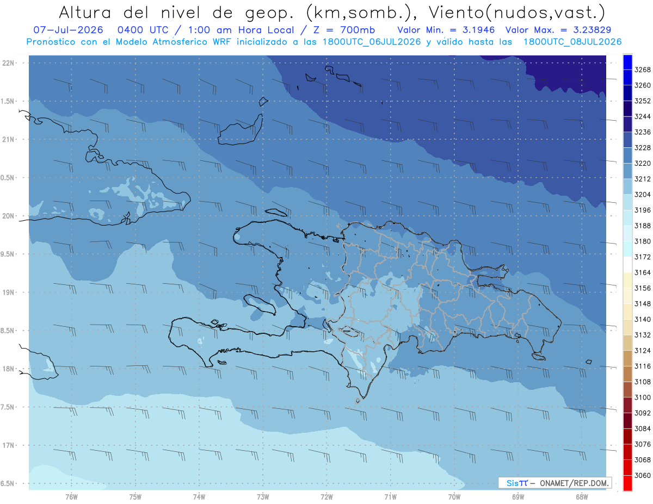Click the 3220 colorbar value
Image resolution: width=653 pixels, height=504 pixels.
pyautogui.click(x=643, y=163)
